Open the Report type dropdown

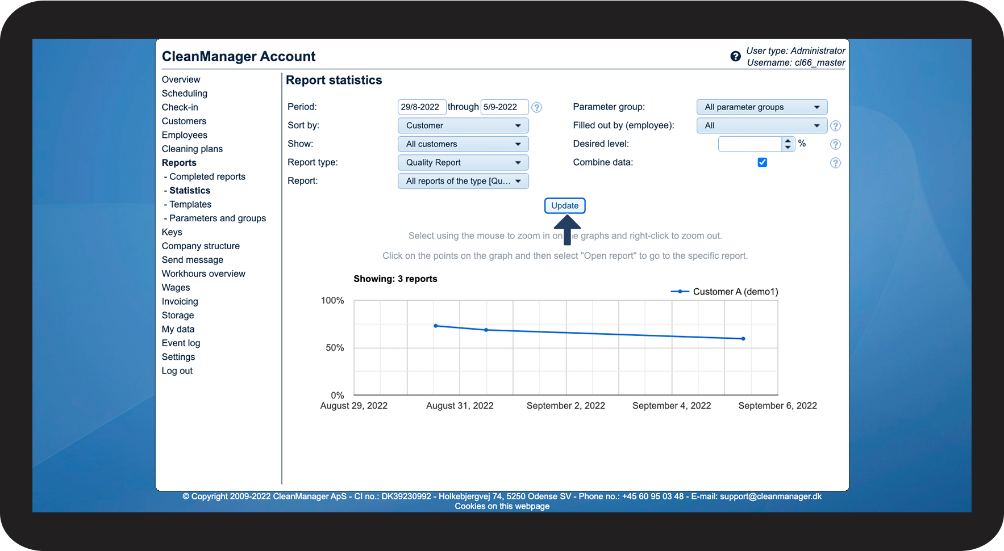(x=463, y=162)
